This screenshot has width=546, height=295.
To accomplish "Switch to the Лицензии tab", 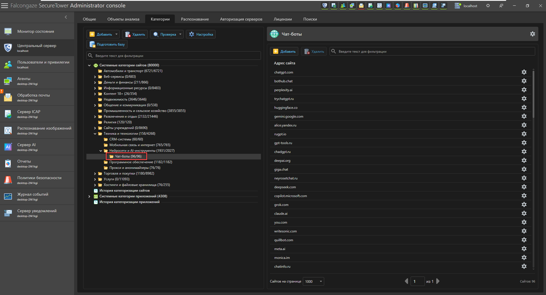I will pyautogui.click(x=283, y=19).
